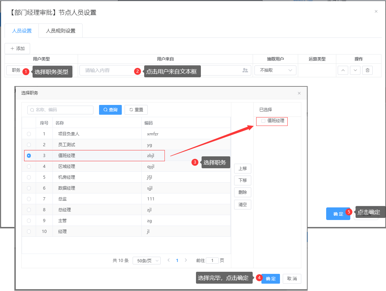Click 确定 in the 节点人员设置 dialog
Image resolution: width=386 pixels, height=291 pixels.
338,214
